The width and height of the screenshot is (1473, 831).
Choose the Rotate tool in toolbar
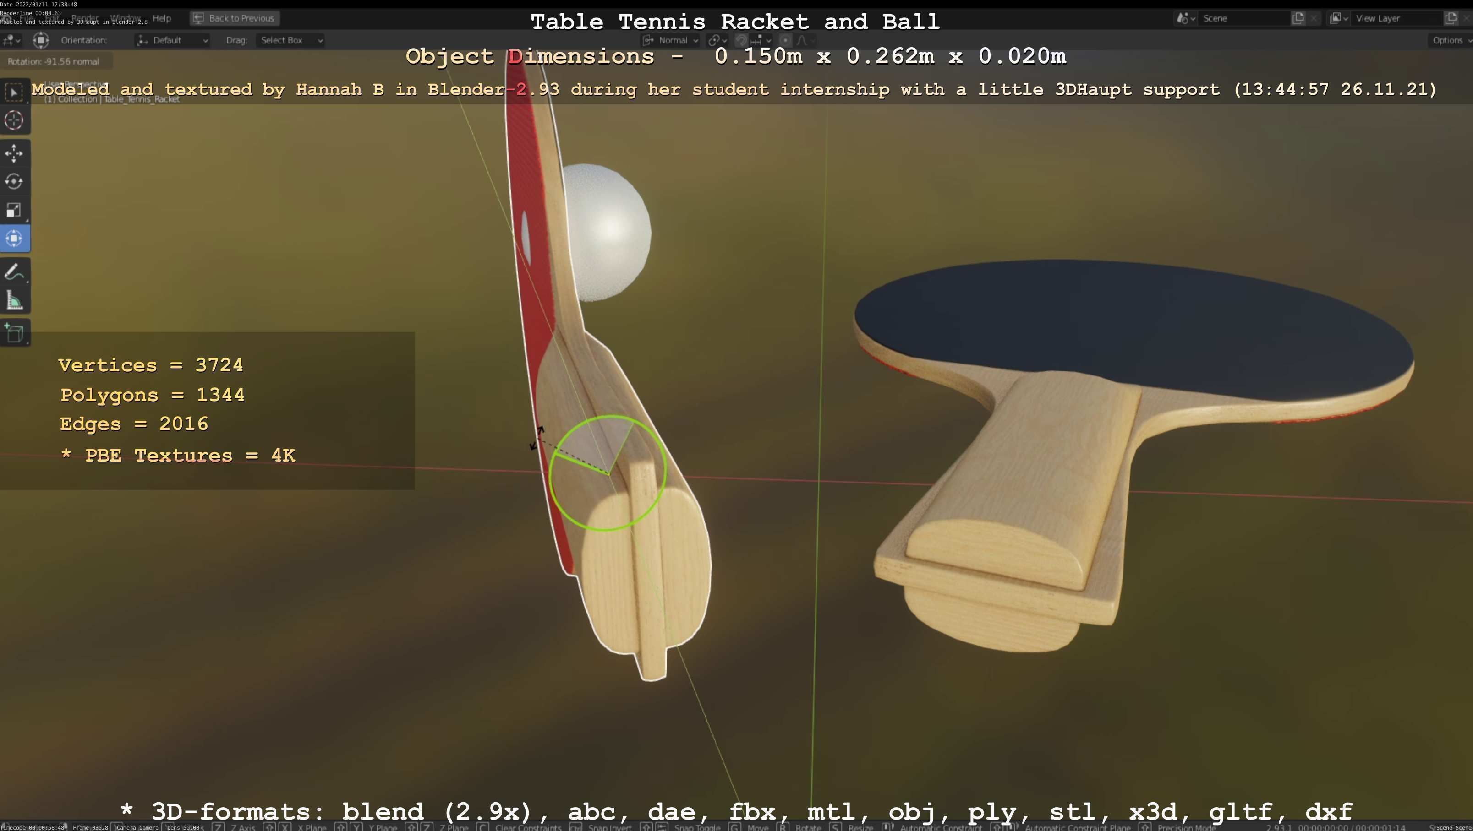click(x=14, y=182)
